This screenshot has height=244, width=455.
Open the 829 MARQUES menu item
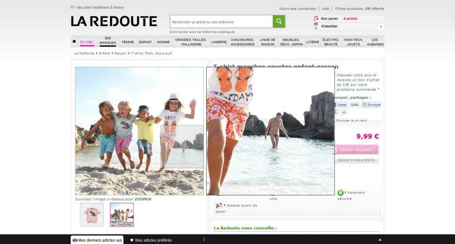108,41
